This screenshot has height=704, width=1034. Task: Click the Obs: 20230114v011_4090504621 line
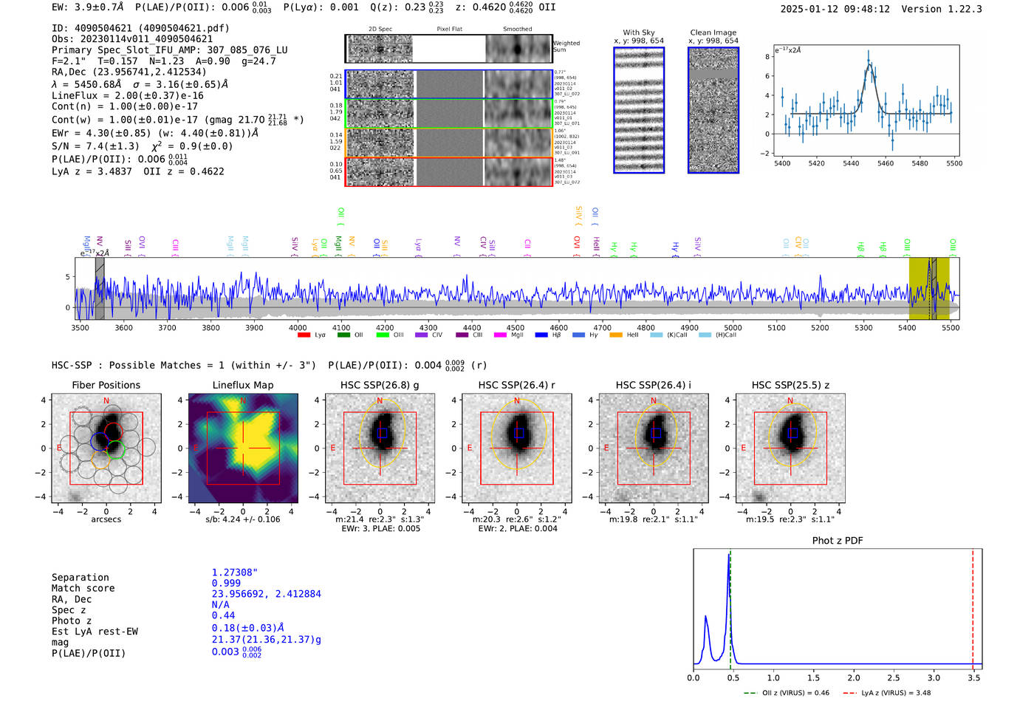pos(132,39)
